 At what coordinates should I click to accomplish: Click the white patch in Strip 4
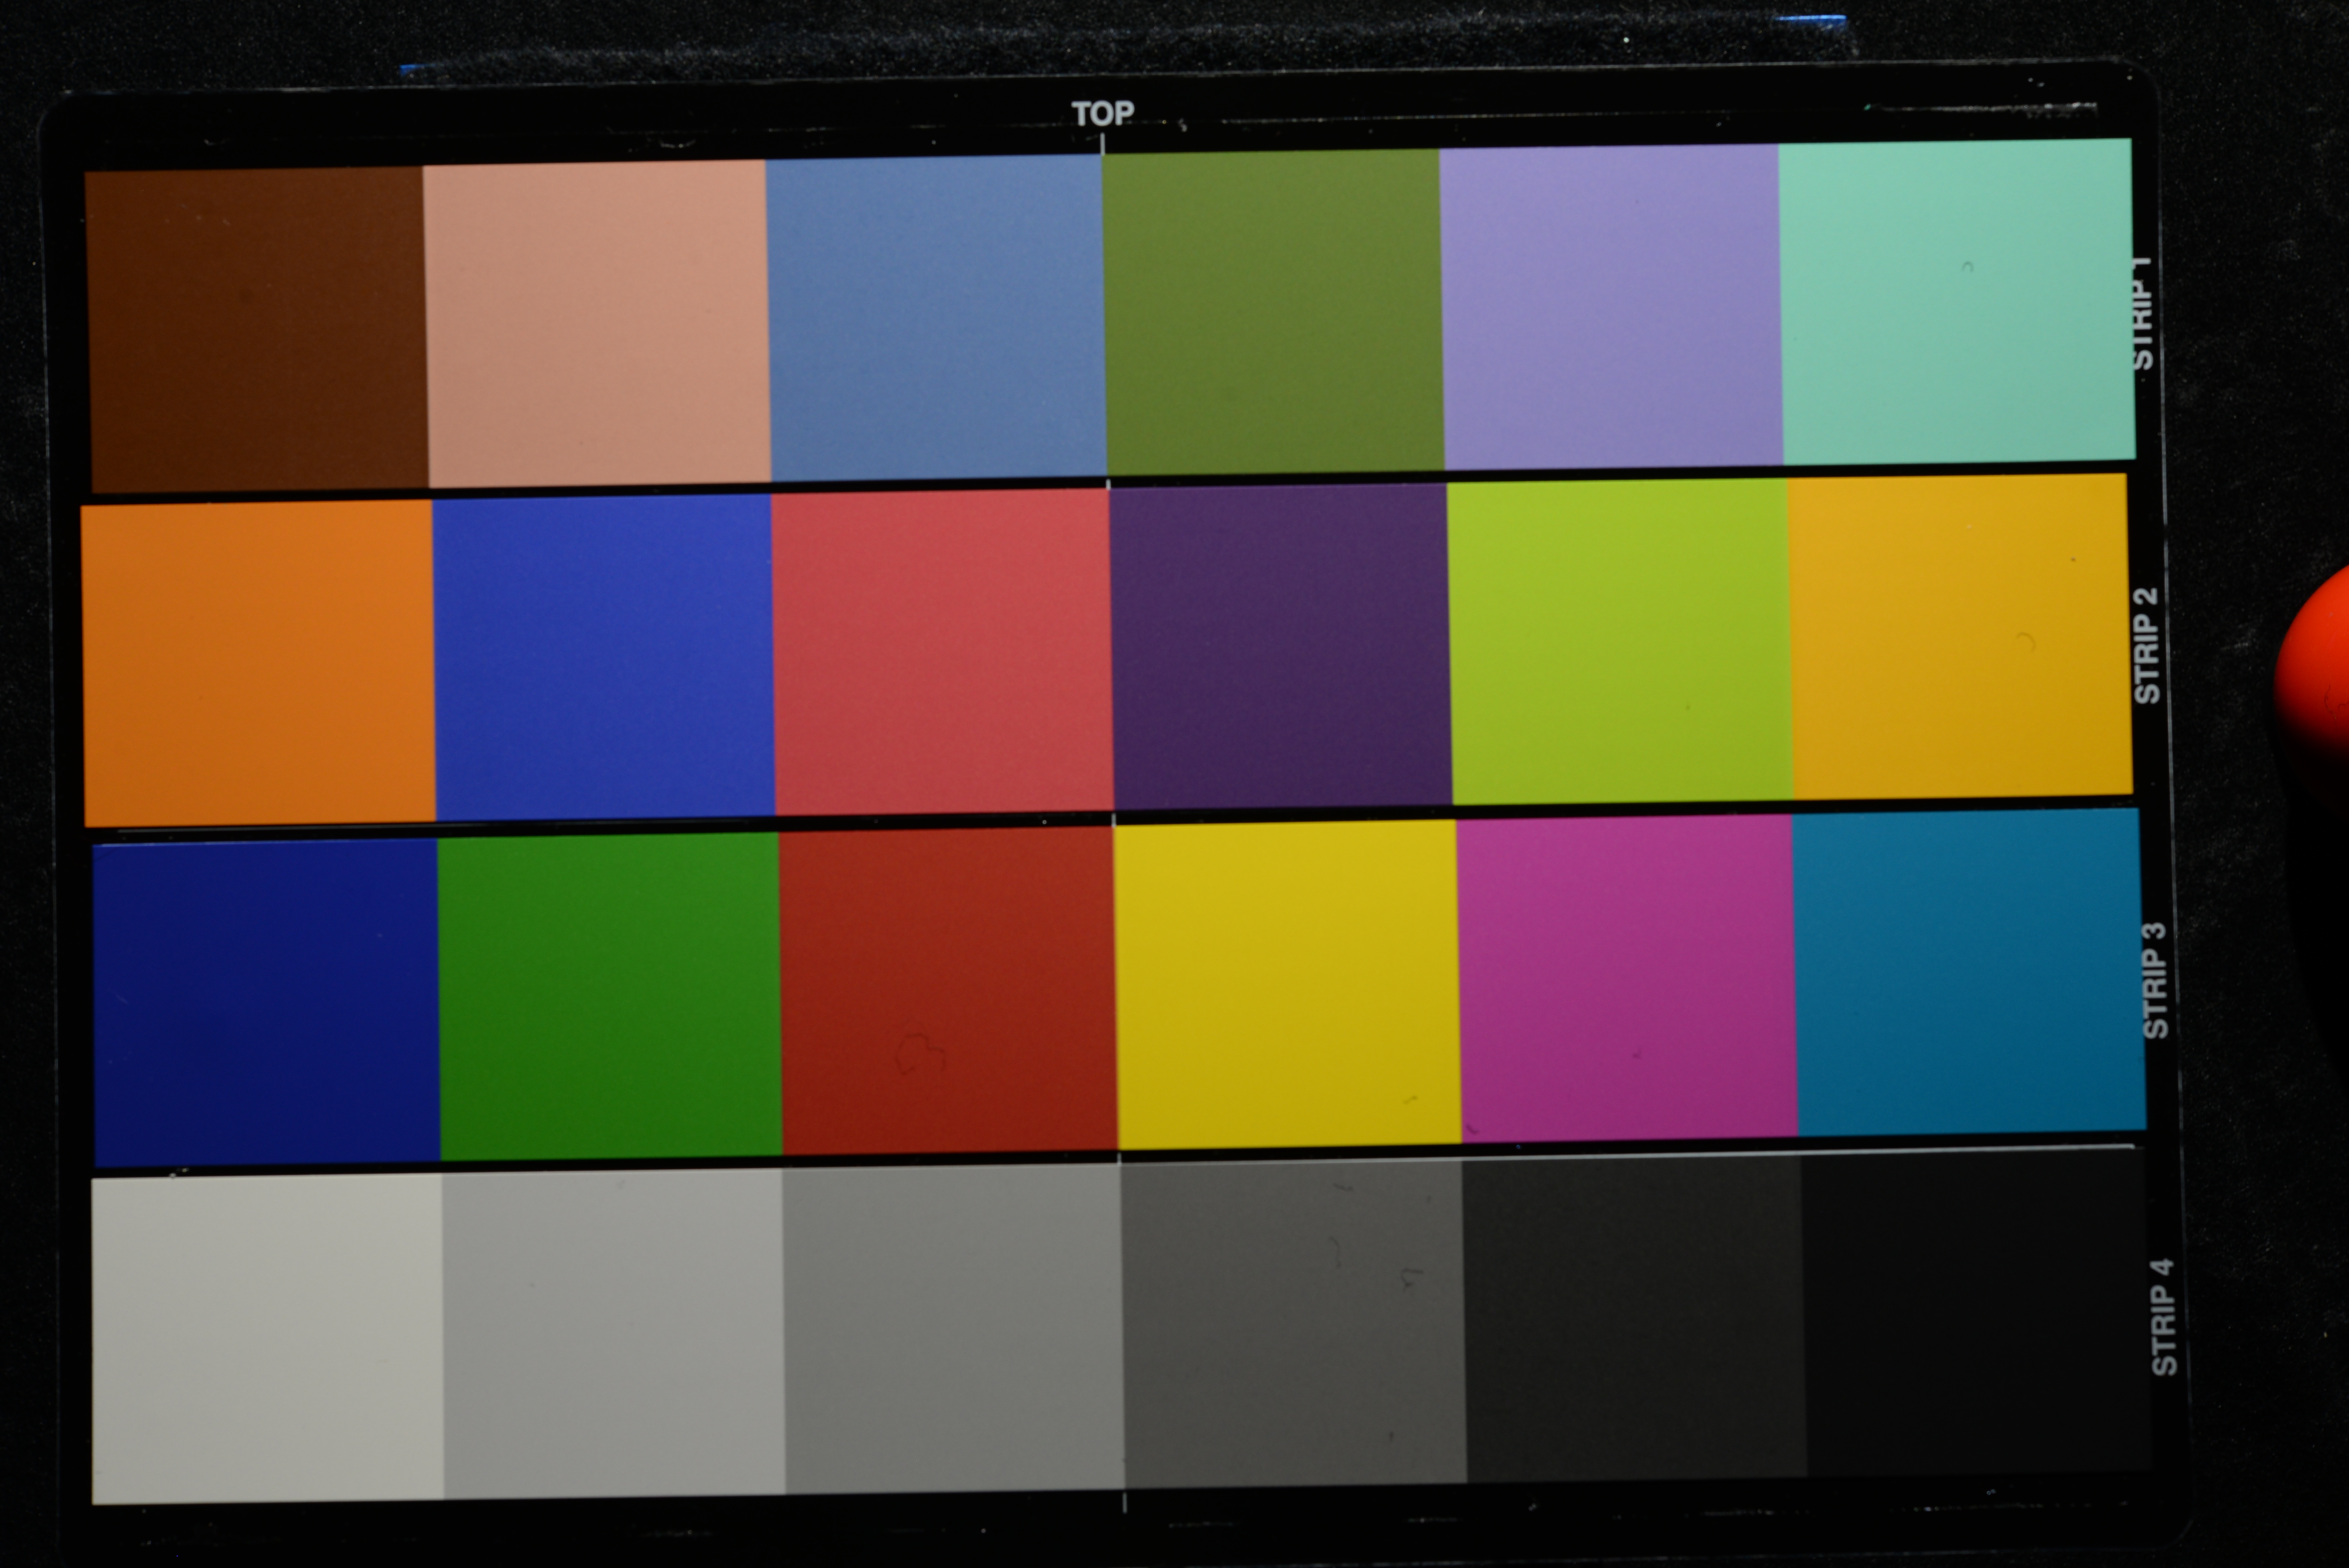click(267, 1338)
